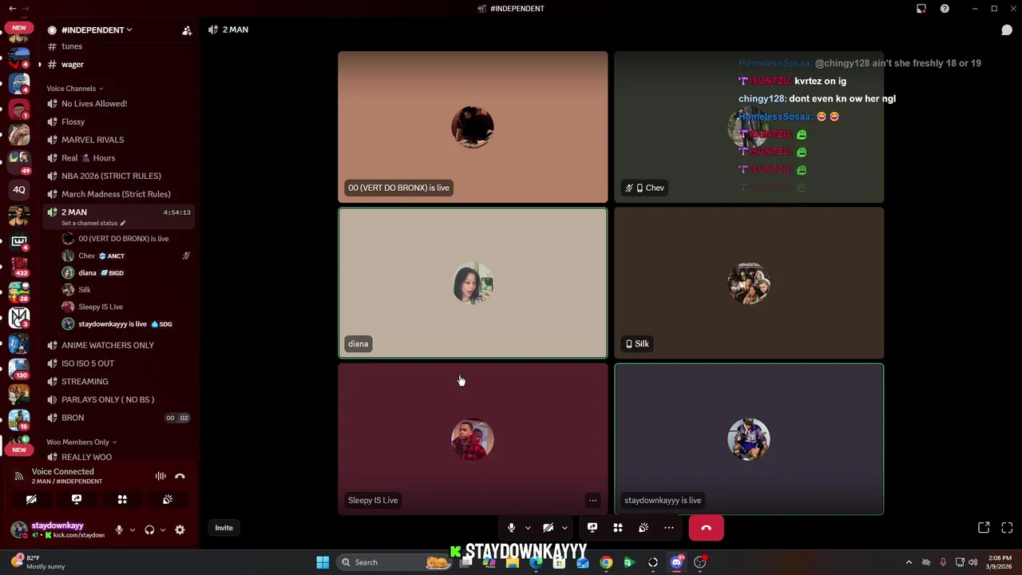Show the voice channel chat bubble
The width and height of the screenshot is (1022, 575).
(x=1007, y=30)
